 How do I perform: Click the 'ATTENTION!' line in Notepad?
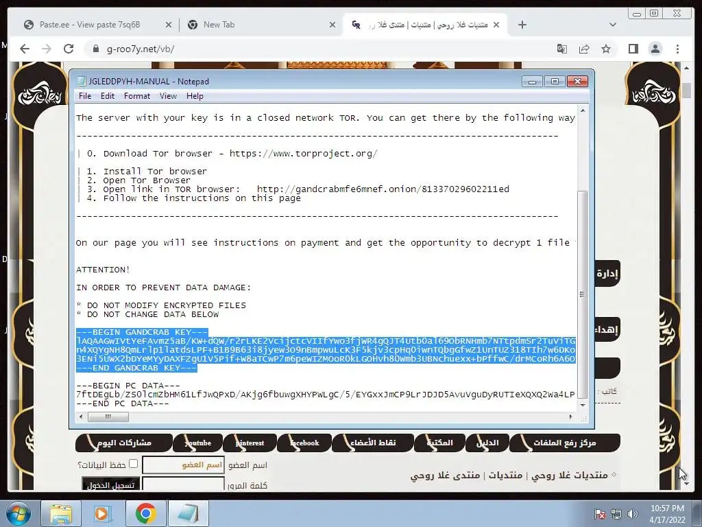click(103, 270)
